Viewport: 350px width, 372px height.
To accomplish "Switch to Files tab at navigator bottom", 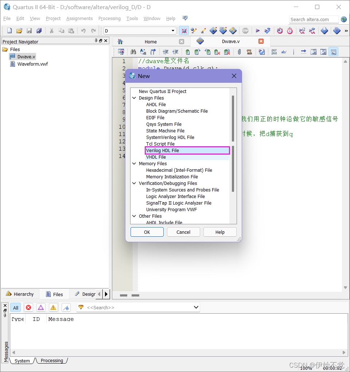I will click(x=55, y=294).
